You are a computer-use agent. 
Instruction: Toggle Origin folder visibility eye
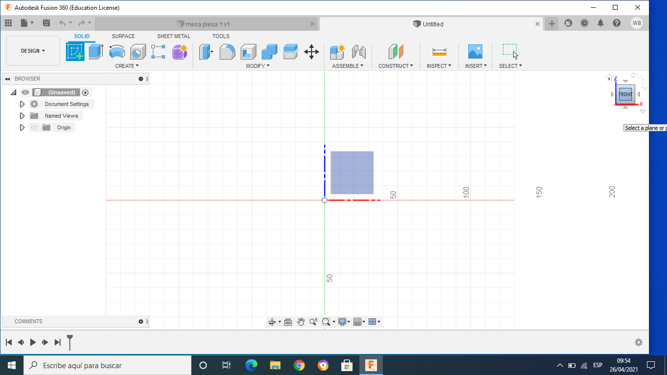coord(34,127)
